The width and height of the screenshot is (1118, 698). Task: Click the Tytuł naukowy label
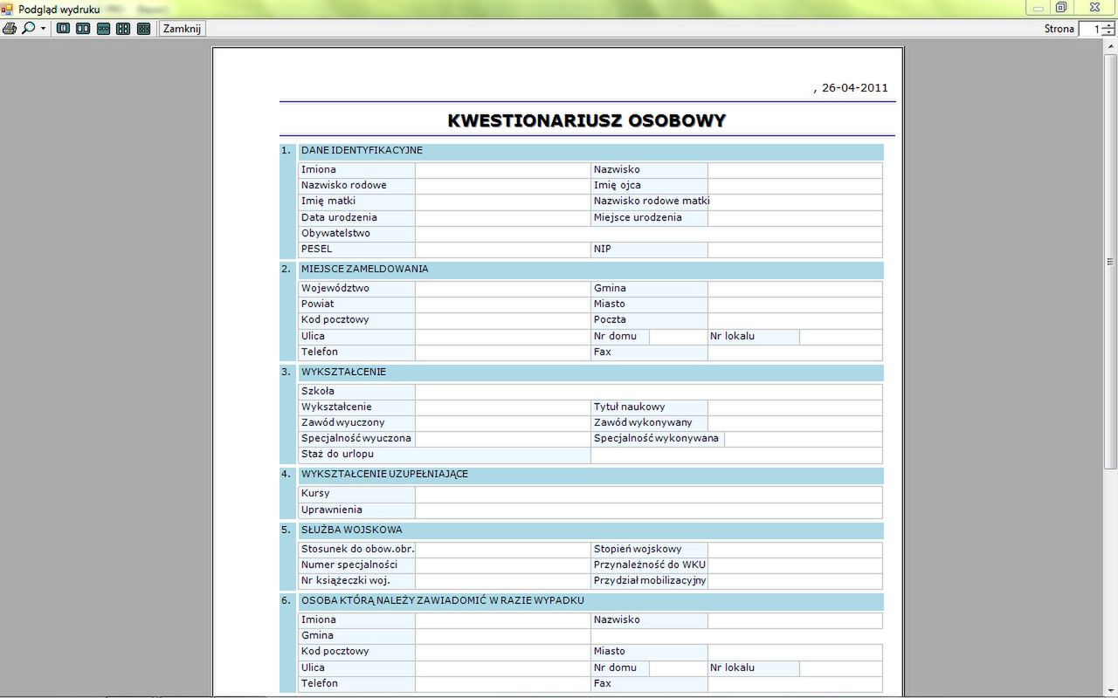coord(630,407)
